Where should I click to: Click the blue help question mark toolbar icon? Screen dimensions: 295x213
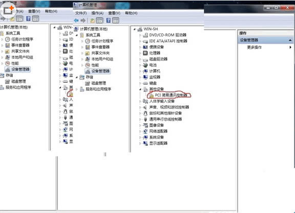click(x=109, y=21)
